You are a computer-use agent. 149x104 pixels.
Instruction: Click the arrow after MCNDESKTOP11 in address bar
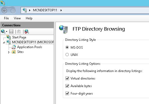point(61,10)
